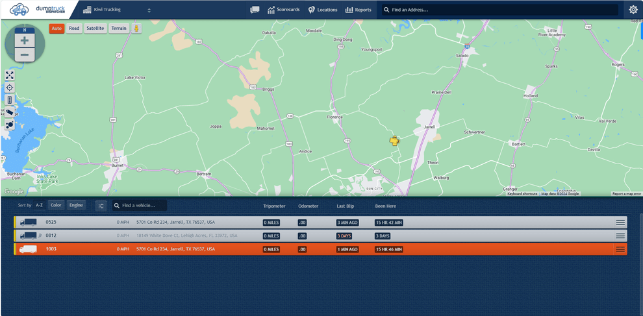Click the Lehigh Acres address of 0812
Image resolution: width=643 pixels, height=316 pixels.
pyautogui.click(x=186, y=236)
